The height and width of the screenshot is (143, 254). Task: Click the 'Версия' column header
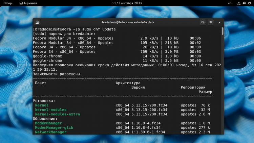click(x=138, y=88)
